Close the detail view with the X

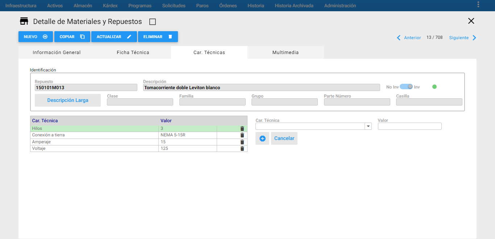(x=471, y=21)
